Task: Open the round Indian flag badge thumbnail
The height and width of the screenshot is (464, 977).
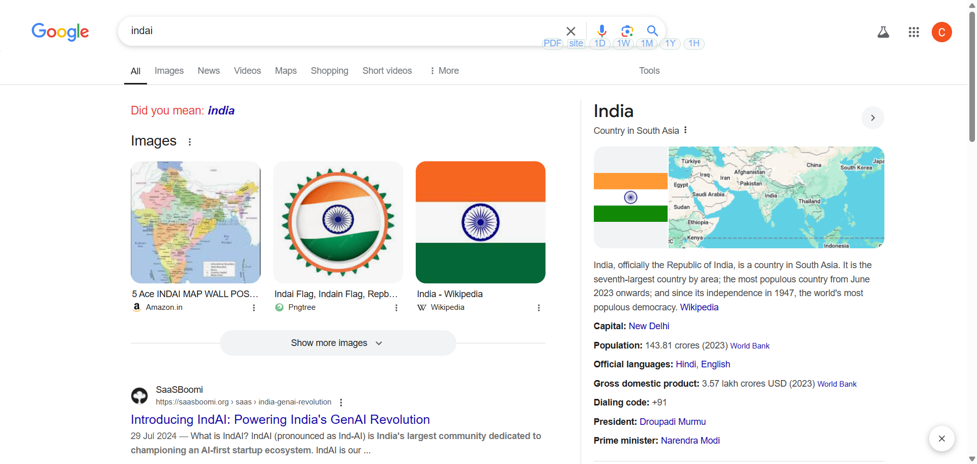Action: pyautogui.click(x=338, y=222)
